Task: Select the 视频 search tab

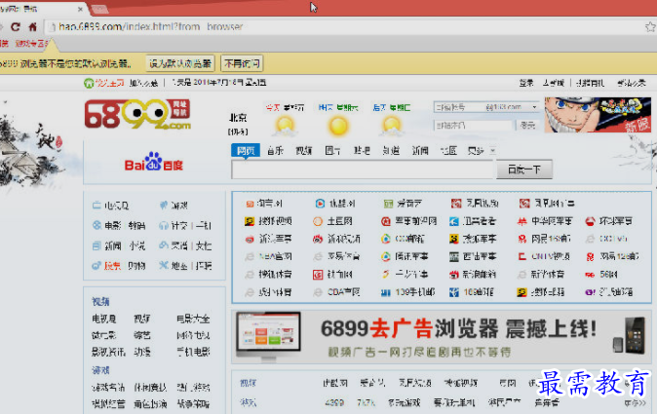Action: pos(304,151)
